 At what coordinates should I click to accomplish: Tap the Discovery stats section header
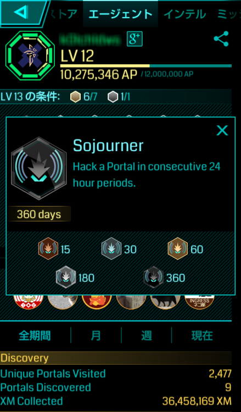[116, 358]
